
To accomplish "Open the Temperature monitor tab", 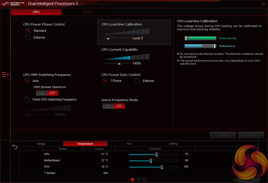I will [85, 144].
